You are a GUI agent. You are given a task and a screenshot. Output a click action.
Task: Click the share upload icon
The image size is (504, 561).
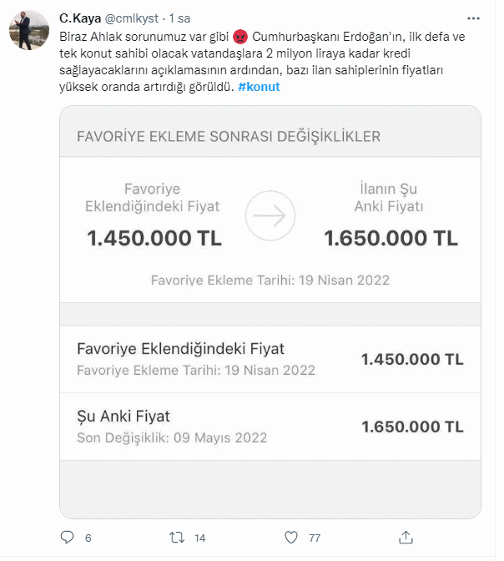point(406,537)
